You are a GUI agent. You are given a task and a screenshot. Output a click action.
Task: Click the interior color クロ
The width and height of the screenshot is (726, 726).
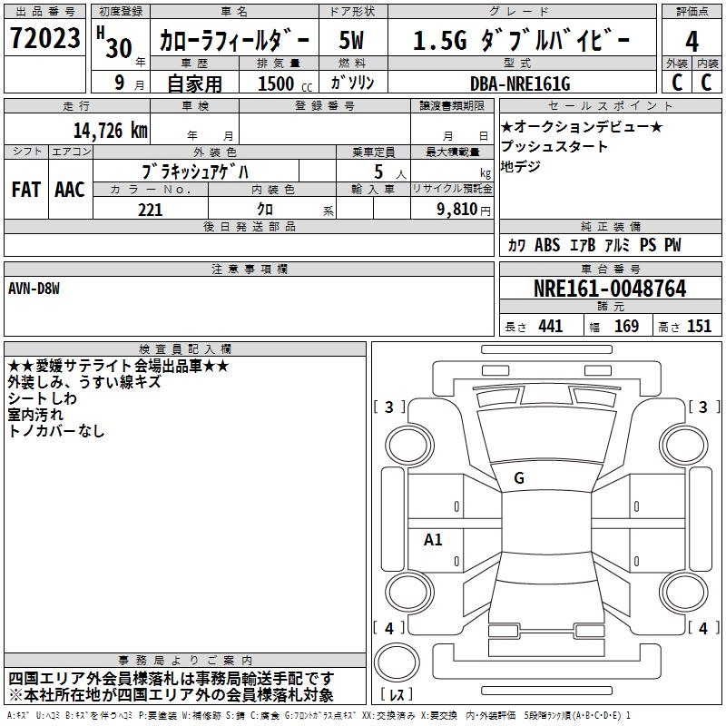point(265,210)
